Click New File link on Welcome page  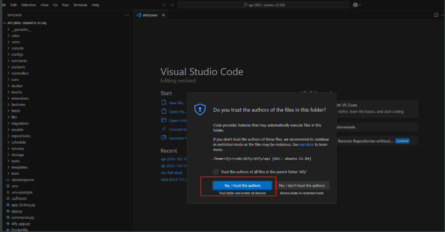tap(177, 103)
